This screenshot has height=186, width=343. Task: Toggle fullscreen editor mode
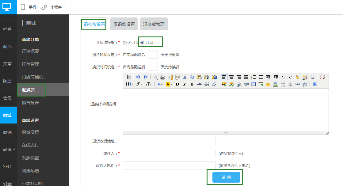pos(322,77)
